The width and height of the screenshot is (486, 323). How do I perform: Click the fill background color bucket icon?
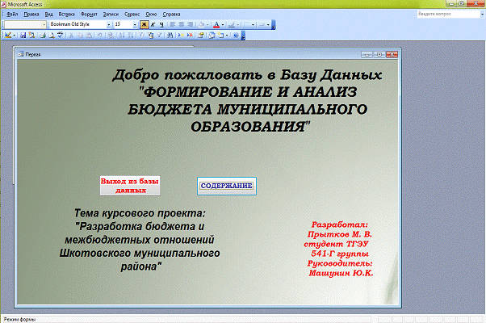pos(203,25)
